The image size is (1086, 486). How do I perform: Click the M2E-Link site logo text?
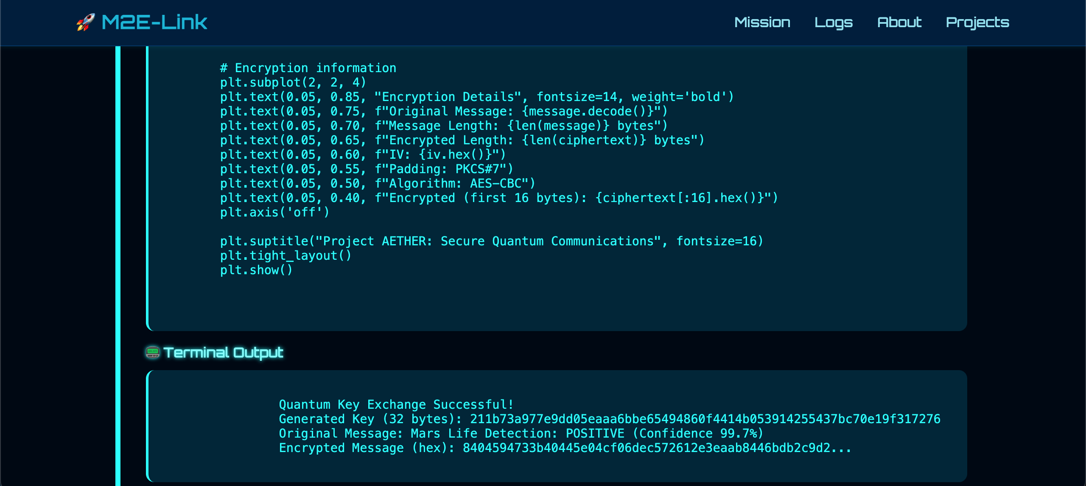(x=154, y=22)
